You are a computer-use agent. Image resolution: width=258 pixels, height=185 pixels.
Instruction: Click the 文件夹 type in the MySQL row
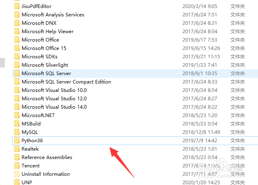(238, 132)
